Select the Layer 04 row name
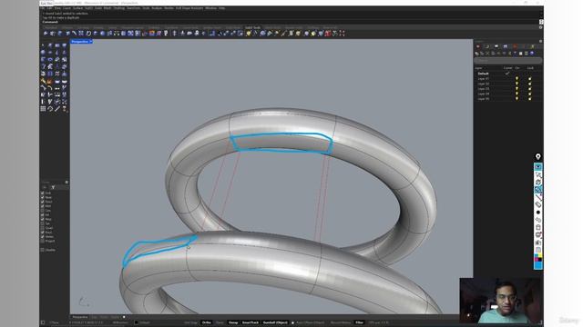 click(x=484, y=94)
